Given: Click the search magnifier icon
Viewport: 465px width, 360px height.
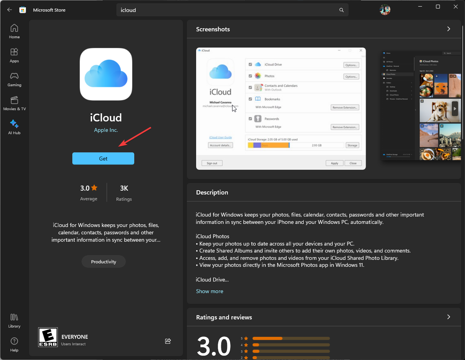Looking at the screenshot, I should click(342, 10).
